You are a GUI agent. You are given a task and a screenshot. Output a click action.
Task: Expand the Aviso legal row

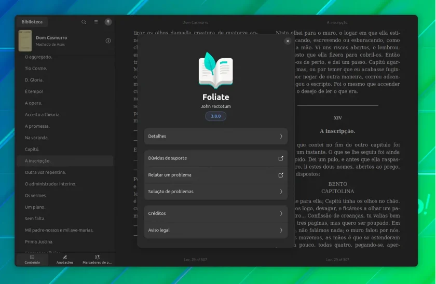click(x=216, y=230)
